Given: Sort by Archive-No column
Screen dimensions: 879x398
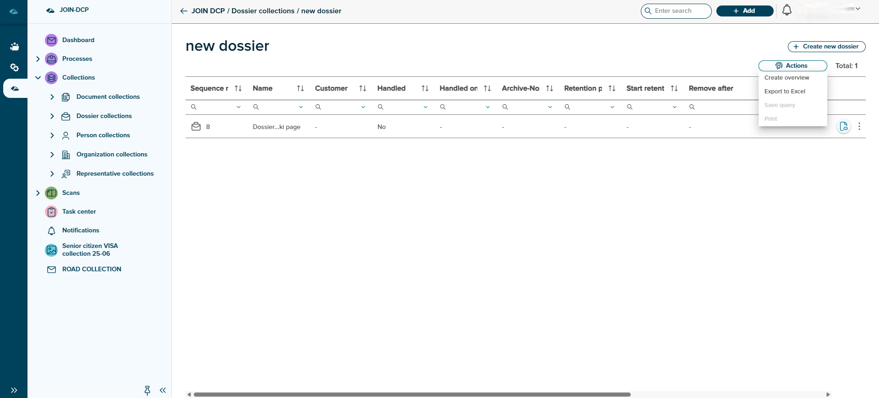Looking at the screenshot, I should tap(550, 88).
